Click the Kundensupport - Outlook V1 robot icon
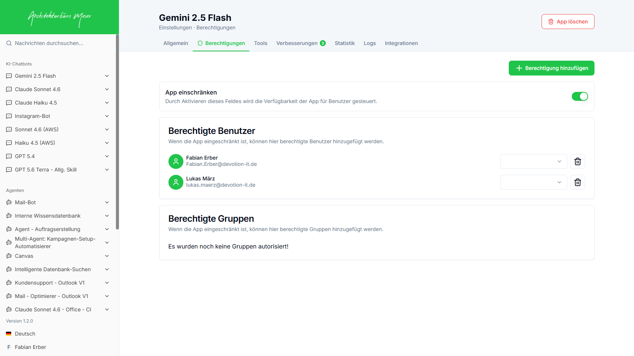The width and height of the screenshot is (634, 356). tap(9, 283)
